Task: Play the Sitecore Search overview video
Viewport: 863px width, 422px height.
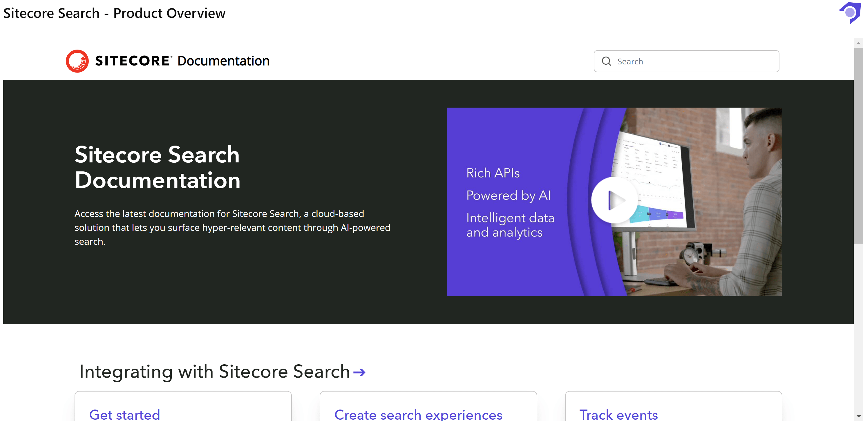Action: (614, 200)
